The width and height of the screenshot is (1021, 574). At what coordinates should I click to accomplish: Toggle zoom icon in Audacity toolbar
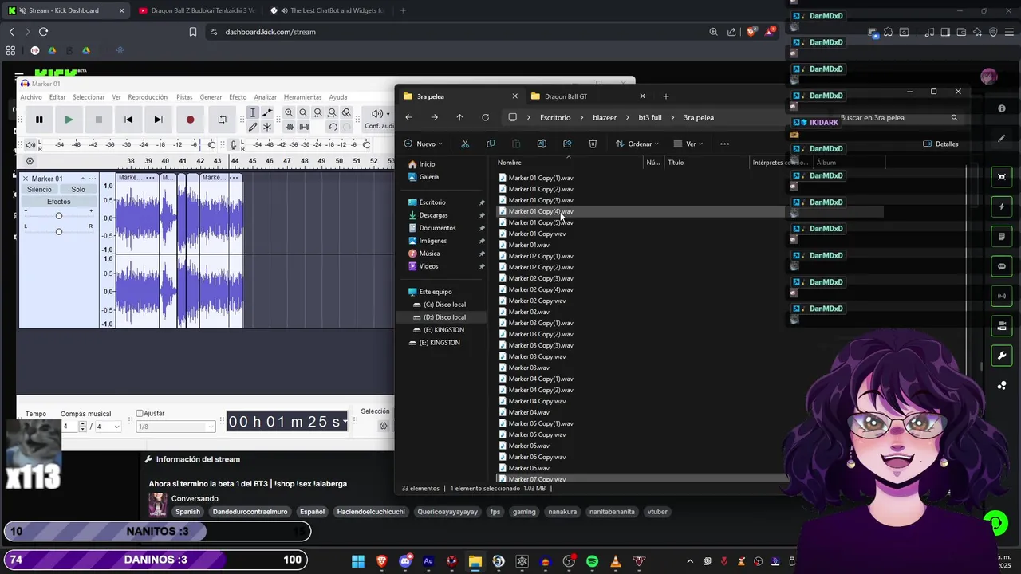click(x=346, y=112)
